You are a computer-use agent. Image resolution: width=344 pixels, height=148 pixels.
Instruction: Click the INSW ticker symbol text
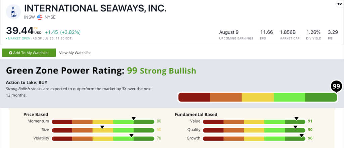(x=30, y=16)
